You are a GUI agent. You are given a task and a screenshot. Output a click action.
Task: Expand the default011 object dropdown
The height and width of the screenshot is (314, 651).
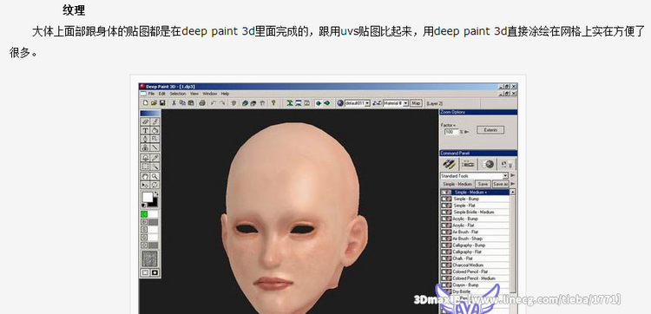click(357, 103)
